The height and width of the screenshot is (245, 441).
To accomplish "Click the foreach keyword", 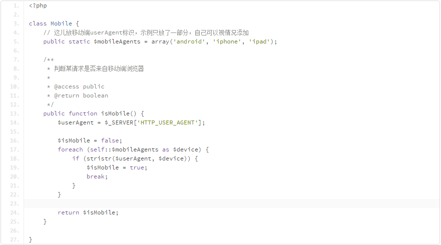I will 70,149.
